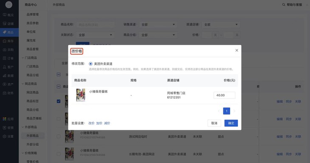The height and width of the screenshot is (163, 310).
Task: Open the 商品分组 filter dropdown
Action: point(158,35)
